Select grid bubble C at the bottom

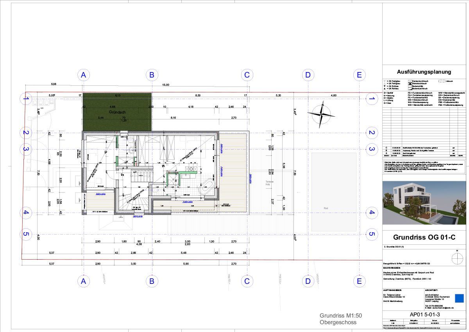(247, 281)
